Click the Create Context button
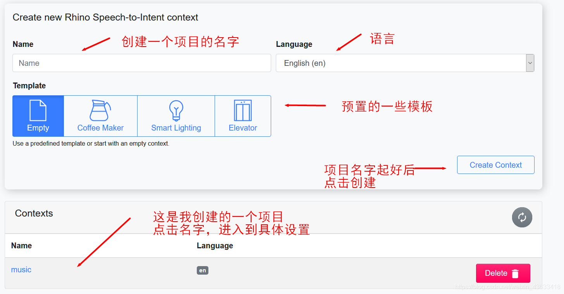The image size is (564, 294). point(495,165)
